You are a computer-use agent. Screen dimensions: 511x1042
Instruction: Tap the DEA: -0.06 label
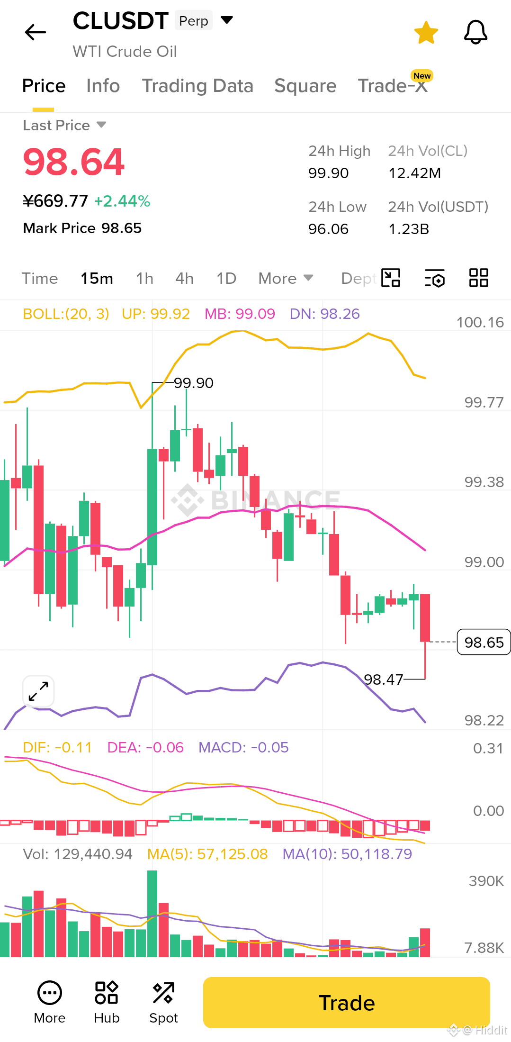(145, 747)
